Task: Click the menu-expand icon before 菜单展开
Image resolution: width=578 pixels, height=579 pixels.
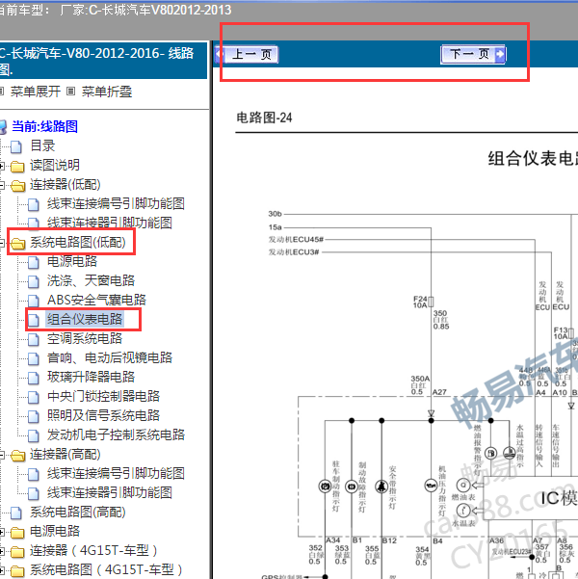Action: coord(2,91)
